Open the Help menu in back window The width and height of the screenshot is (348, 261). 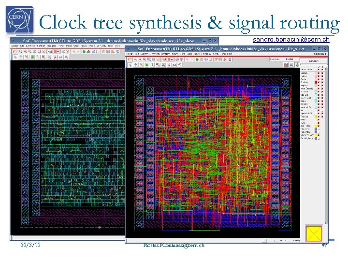coord(117,46)
